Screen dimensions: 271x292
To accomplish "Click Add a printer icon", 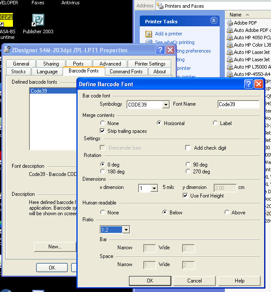I will click(148, 34).
